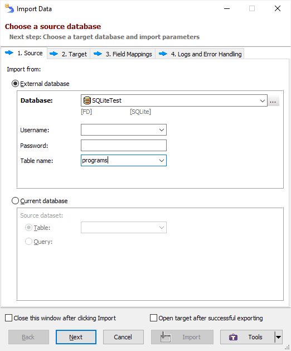Click the SQLiteTest database icon in combo box
This screenshot has height=351, width=291.
tap(87, 100)
